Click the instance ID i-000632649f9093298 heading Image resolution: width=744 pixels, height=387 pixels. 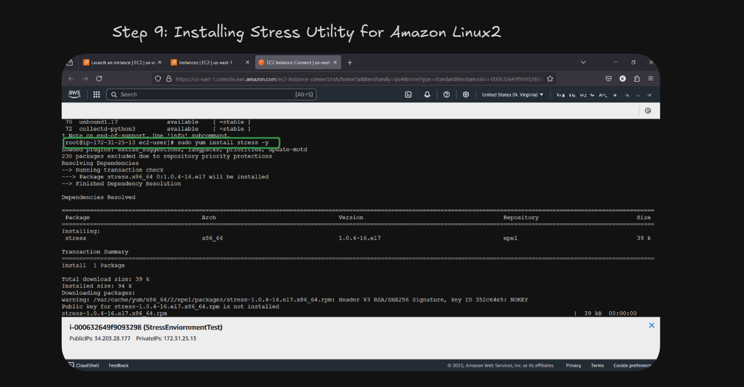(x=146, y=327)
